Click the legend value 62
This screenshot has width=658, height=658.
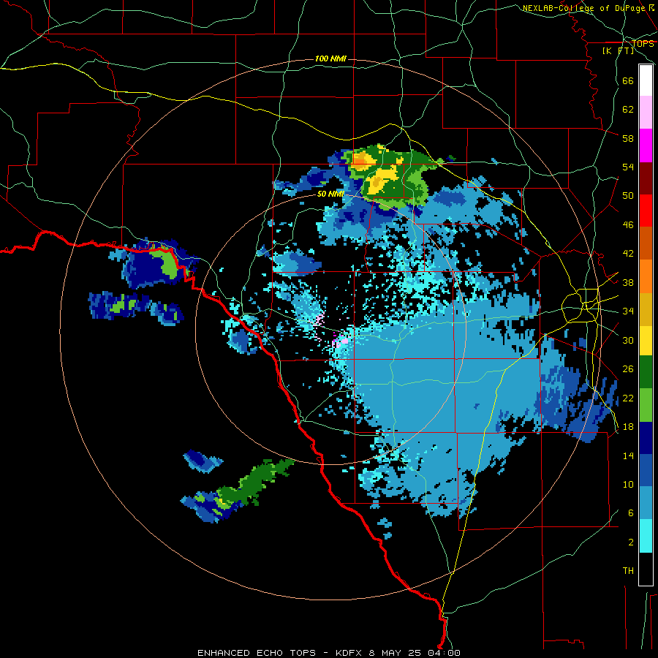tap(628, 110)
